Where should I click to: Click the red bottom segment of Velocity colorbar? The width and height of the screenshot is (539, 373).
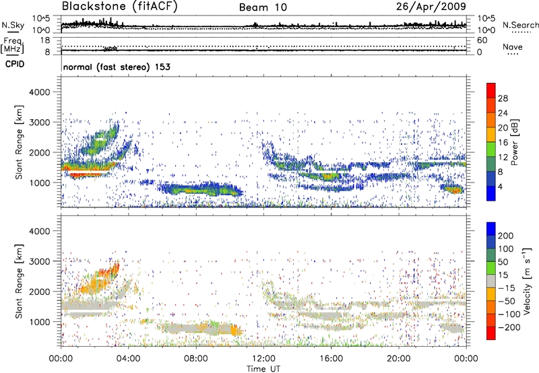tap(491, 333)
